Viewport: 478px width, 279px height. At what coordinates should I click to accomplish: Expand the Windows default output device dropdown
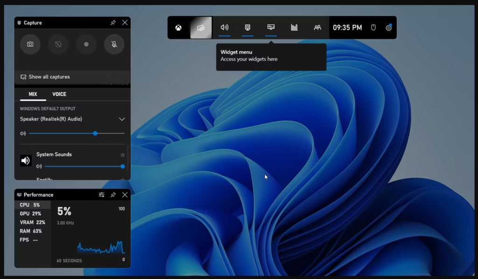click(x=122, y=119)
